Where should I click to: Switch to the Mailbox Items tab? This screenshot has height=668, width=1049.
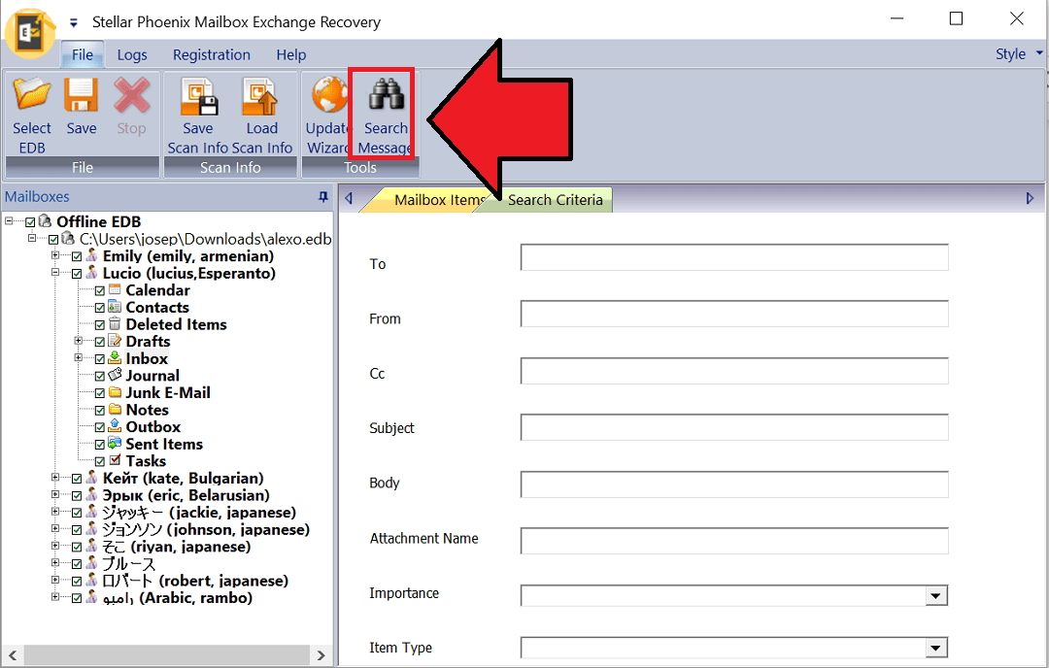click(435, 200)
